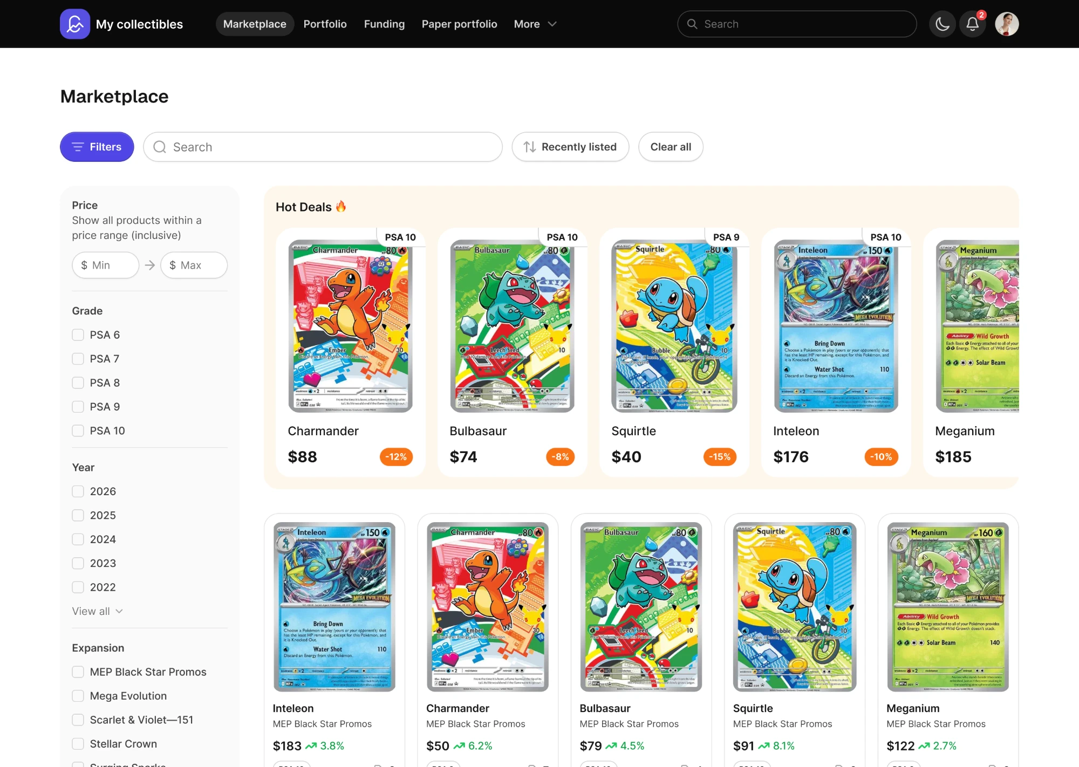Tick the Stellar Crown expansion checkbox
The image size is (1079, 767).
pyautogui.click(x=78, y=744)
